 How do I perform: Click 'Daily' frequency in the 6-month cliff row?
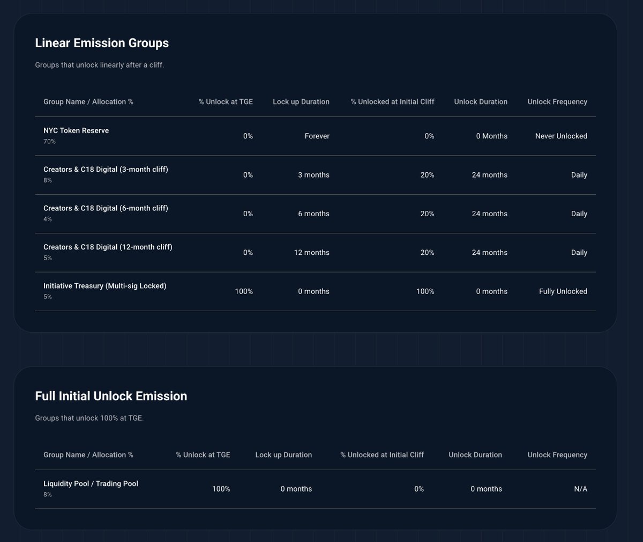pyautogui.click(x=579, y=214)
